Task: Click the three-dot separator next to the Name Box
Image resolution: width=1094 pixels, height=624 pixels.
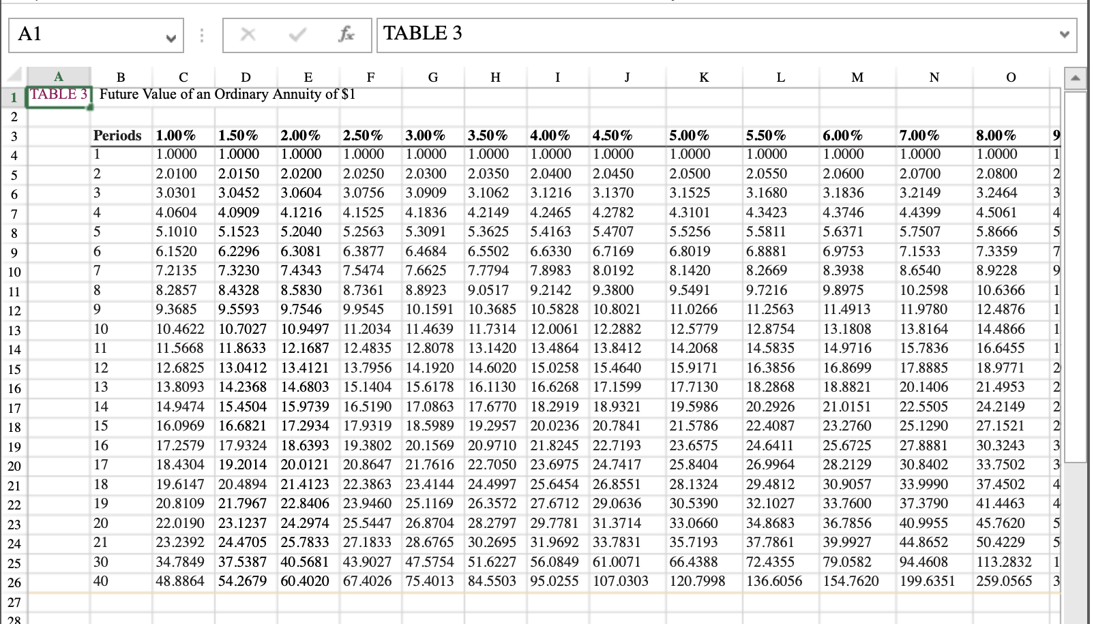Action: (x=202, y=35)
